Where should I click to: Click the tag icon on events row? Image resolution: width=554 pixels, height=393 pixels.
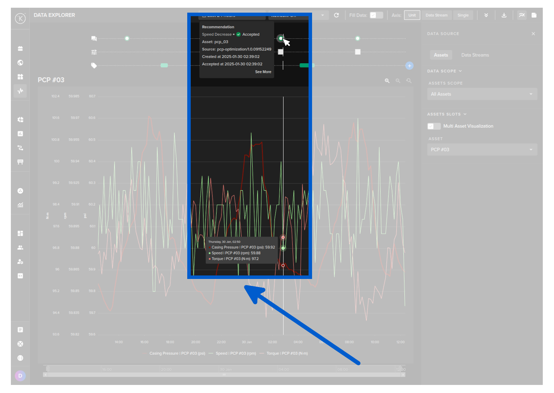[94, 66]
